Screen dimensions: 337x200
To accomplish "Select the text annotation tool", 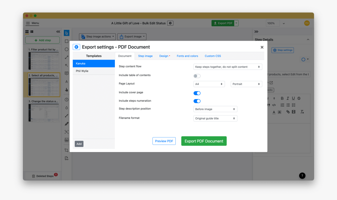I will click(x=66, y=82).
